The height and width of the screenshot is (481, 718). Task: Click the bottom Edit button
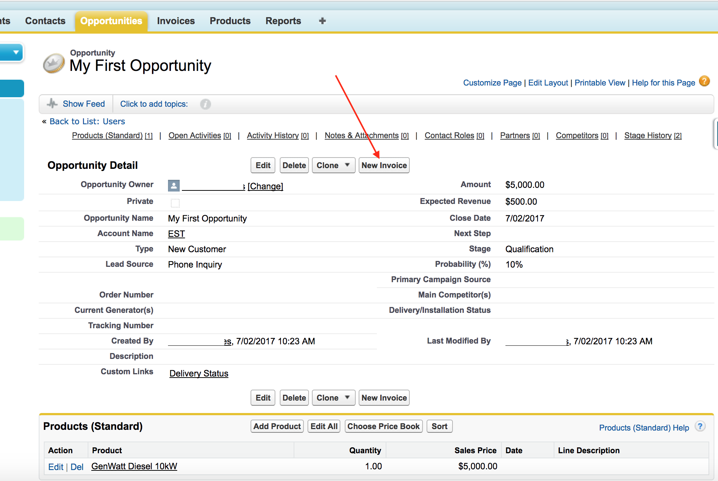[x=263, y=398]
